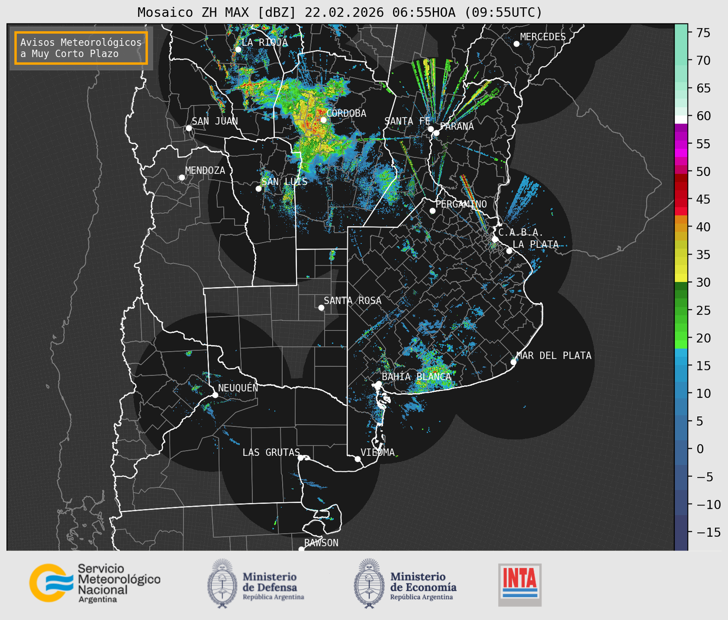Pick the Mendoza city marker dot
728x620 pixels.
(x=182, y=178)
